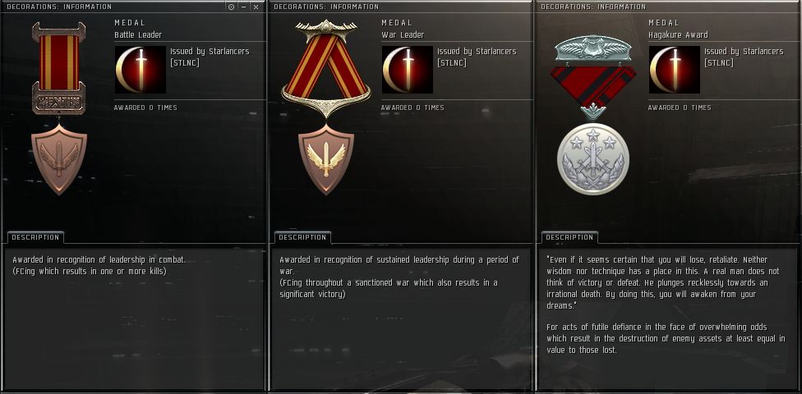Viewport: 802px width, 394px height.
Task: Open the Starlancers [STLNC] issuer link for Hagakure Award
Action: tap(744, 57)
